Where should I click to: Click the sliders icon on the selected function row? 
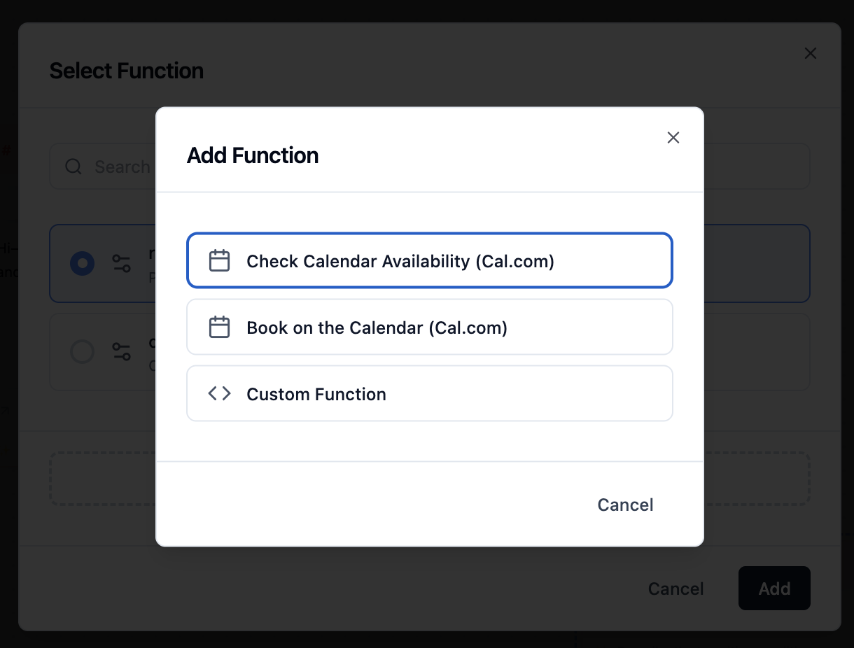(121, 263)
